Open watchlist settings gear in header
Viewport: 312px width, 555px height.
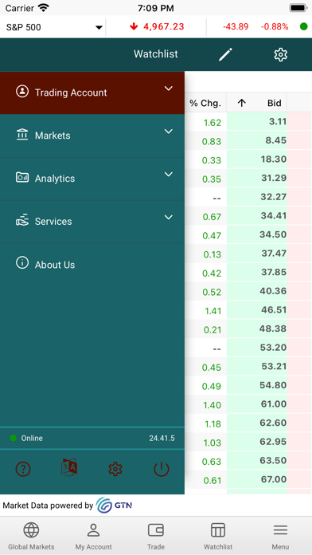pos(280,54)
